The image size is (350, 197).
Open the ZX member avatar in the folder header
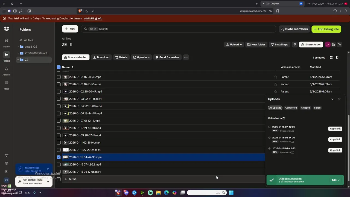(328, 45)
